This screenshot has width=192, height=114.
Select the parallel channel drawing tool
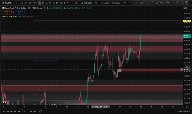(x=147, y=3)
